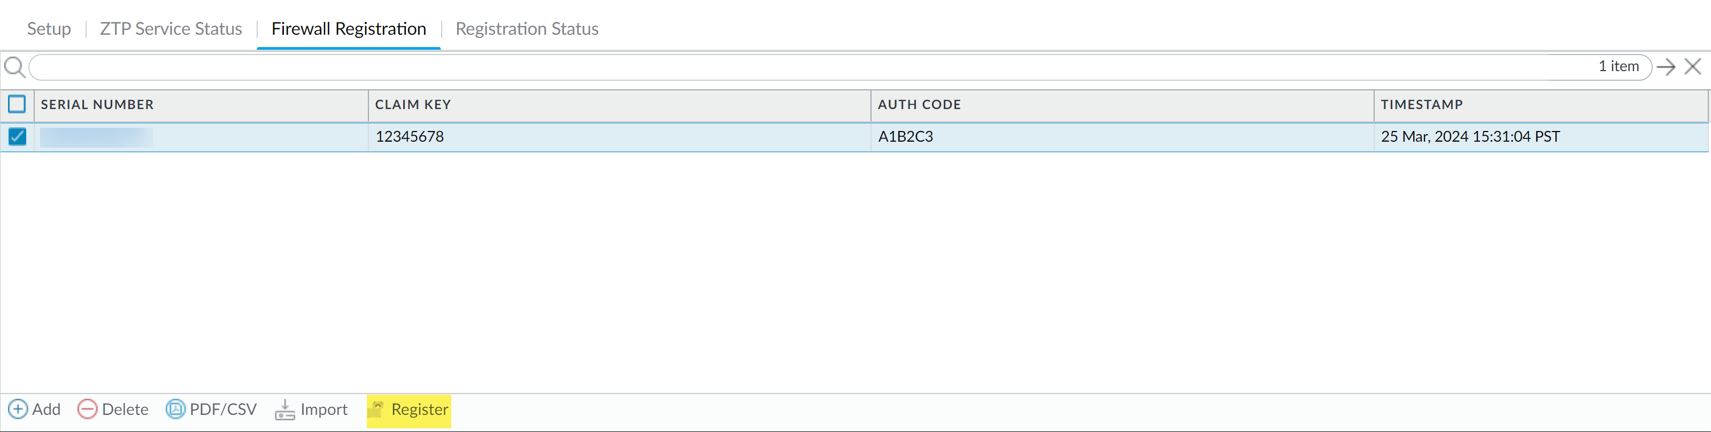Toggle the select-all header checkbox

coord(17,104)
